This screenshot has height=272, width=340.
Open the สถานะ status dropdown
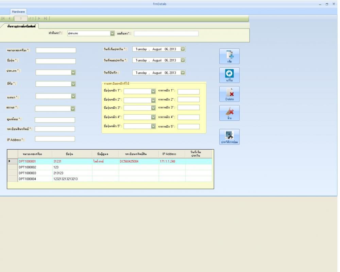tap(73, 108)
